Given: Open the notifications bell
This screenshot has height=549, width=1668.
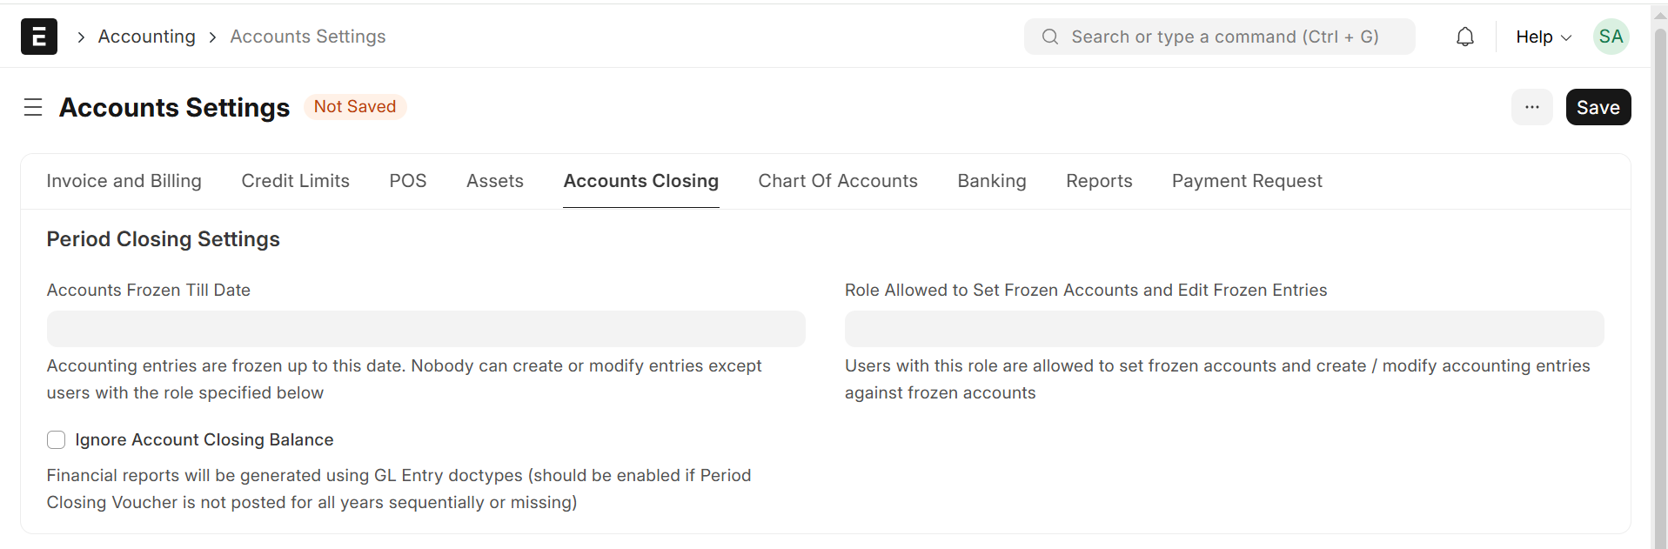Looking at the screenshot, I should coord(1465,37).
